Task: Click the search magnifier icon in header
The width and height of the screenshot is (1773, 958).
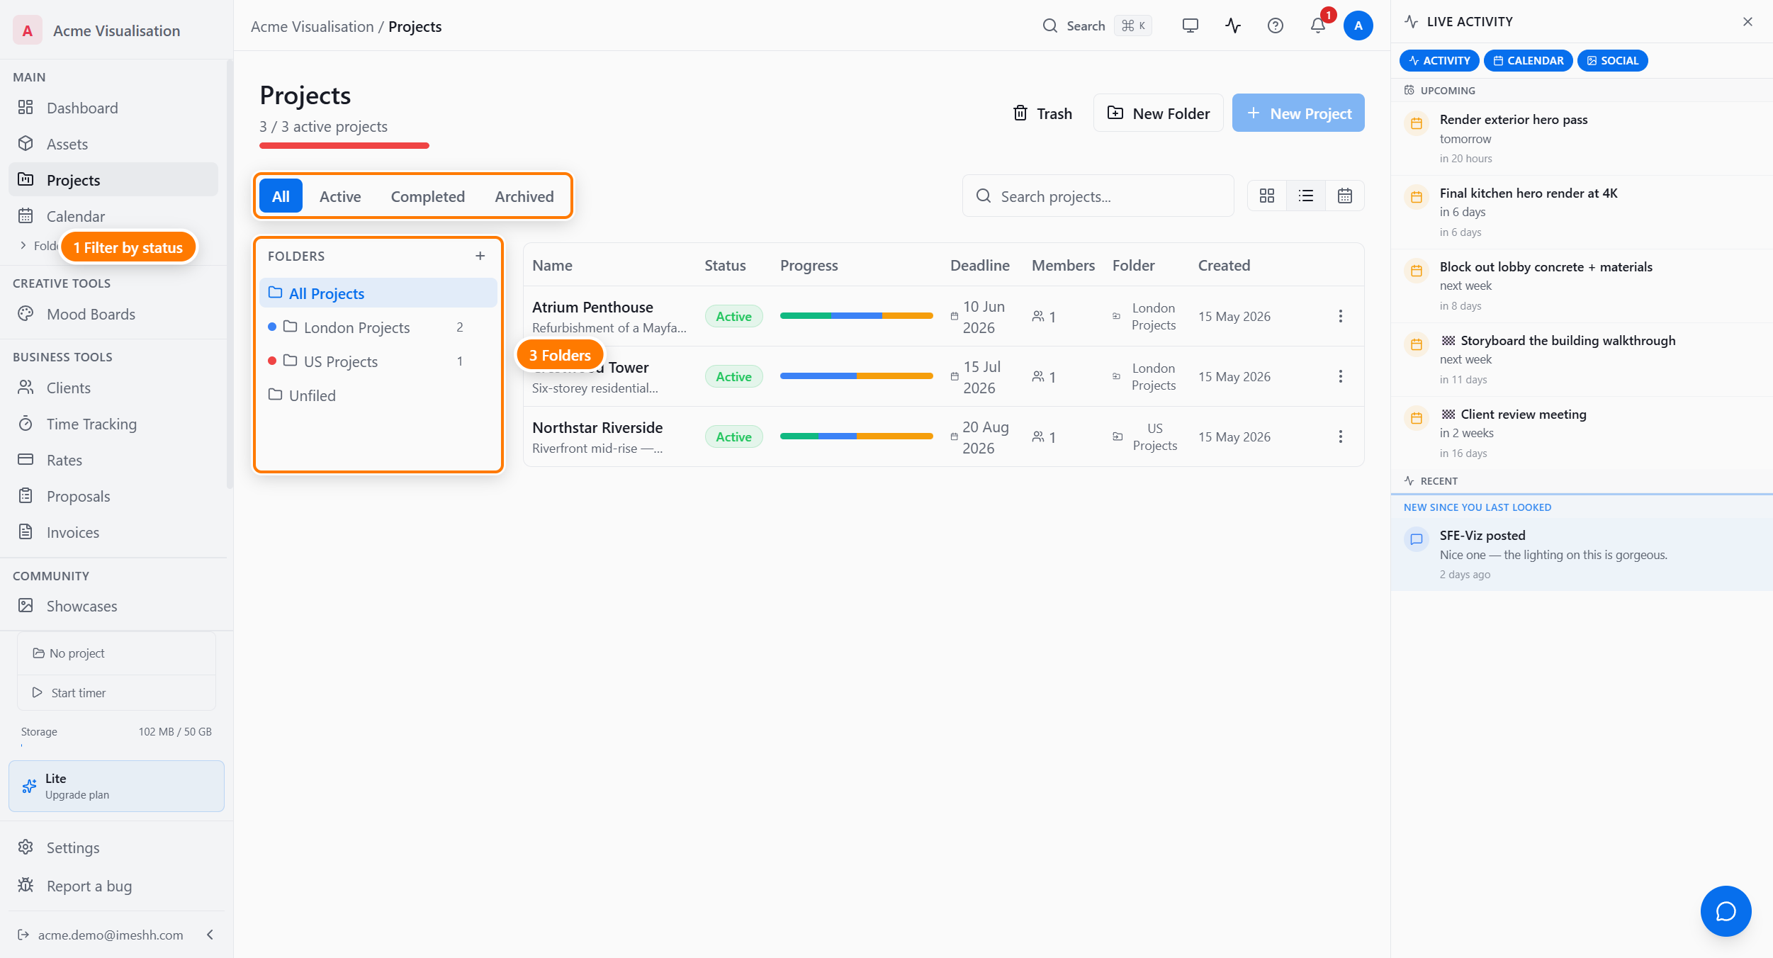Action: click(1050, 26)
